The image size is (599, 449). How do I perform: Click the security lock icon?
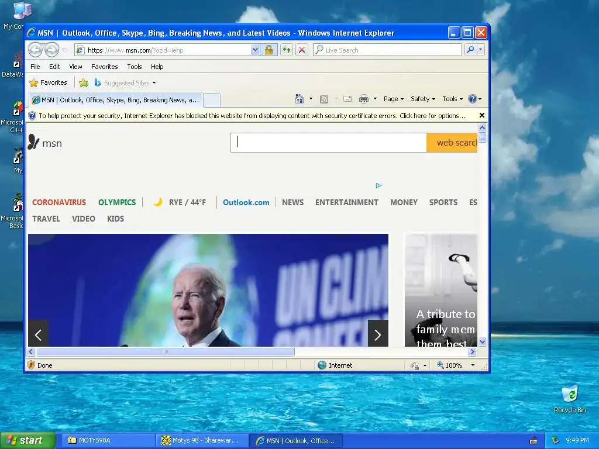pos(268,50)
